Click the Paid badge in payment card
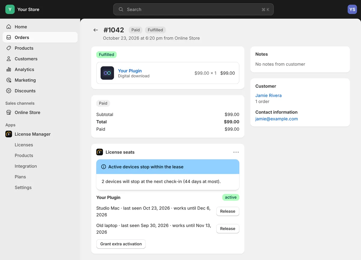361x260 pixels. click(x=103, y=103)
